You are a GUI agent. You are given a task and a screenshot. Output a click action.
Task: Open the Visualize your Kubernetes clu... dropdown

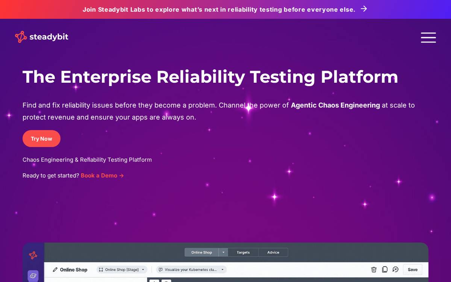tap(191, 270)
